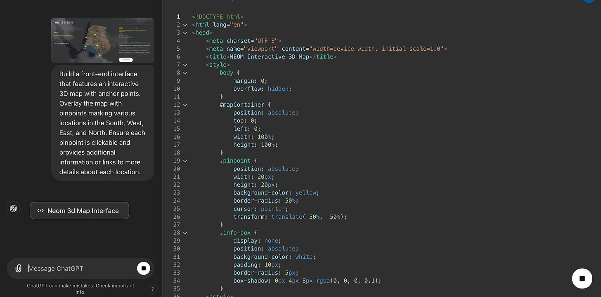601x297 pixels.
Task: Click the large white stop button in code canvas
Action: coord(582,278)
